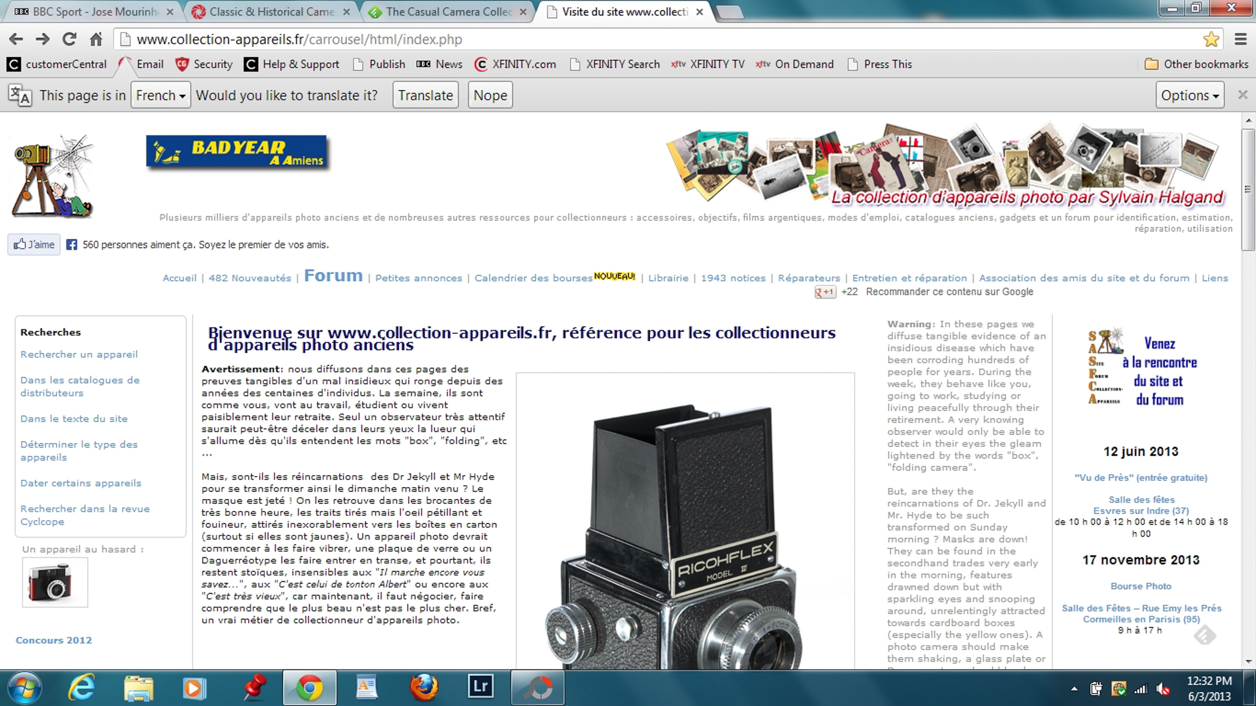1256x706 pixels.
Task: Click the page vertical scrollbar thumb
Action: [1248, 190]
